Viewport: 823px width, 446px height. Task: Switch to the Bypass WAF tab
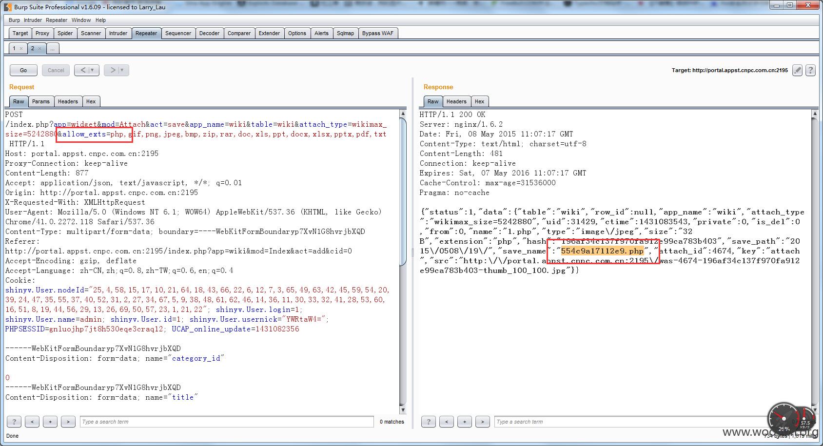(x=377, y=33)
